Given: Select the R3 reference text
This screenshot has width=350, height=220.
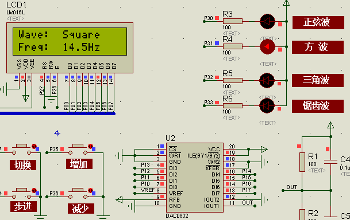Looking at the screenshot, I should click(228, 14).
